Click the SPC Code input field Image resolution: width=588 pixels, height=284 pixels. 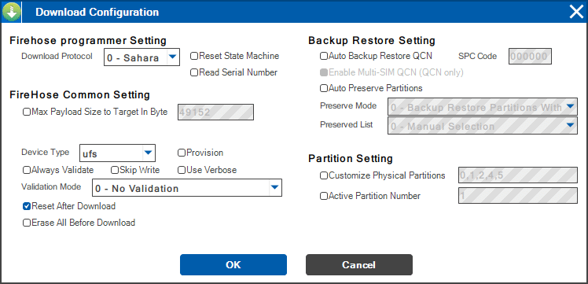coord(530,57)
